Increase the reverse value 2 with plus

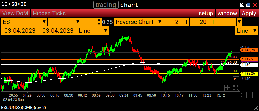tap(186, 22)
